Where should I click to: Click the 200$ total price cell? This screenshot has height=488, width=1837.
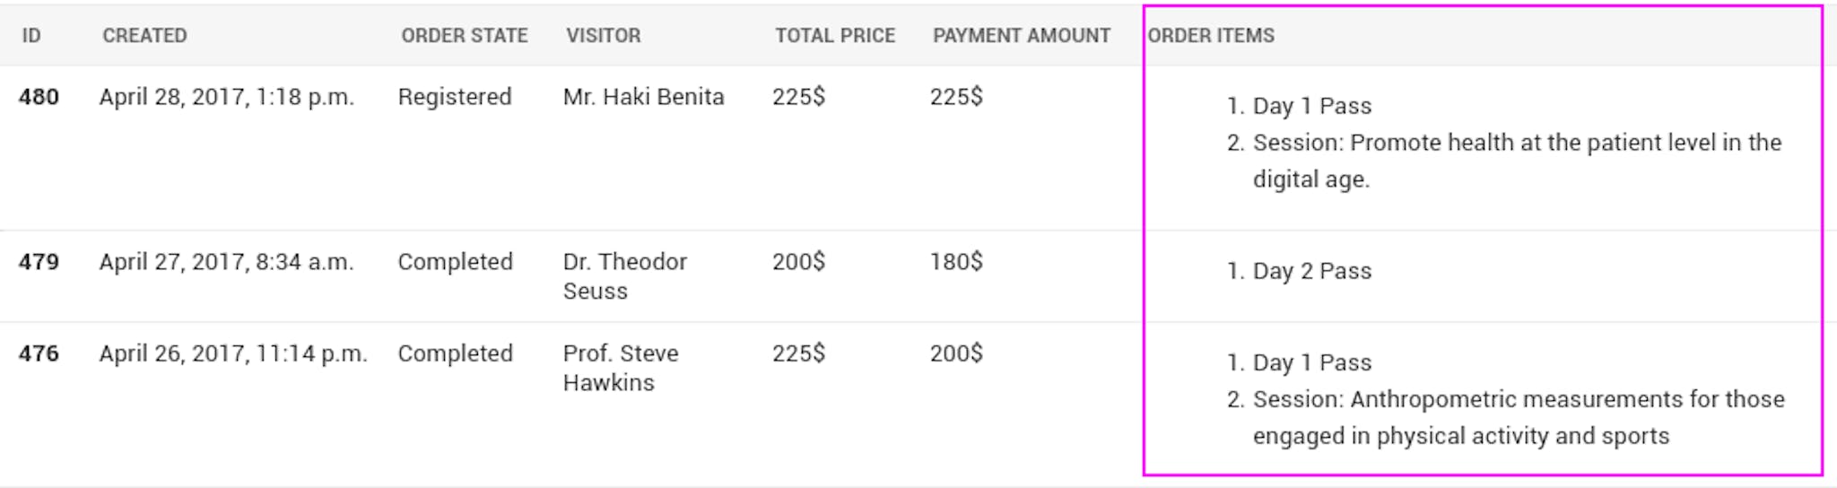798,262
